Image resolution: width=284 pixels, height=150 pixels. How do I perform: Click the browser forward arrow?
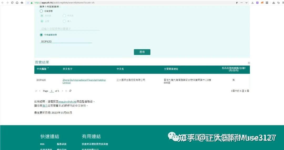[x=7, y=3]
